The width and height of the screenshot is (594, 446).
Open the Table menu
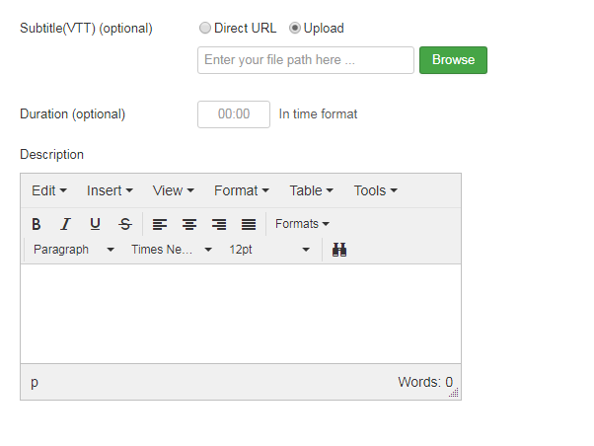click(x=311, y=190)
